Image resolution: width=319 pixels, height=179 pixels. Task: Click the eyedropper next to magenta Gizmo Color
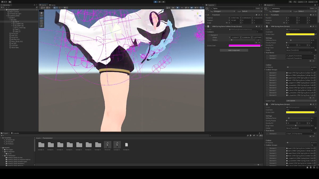(262, 46)
